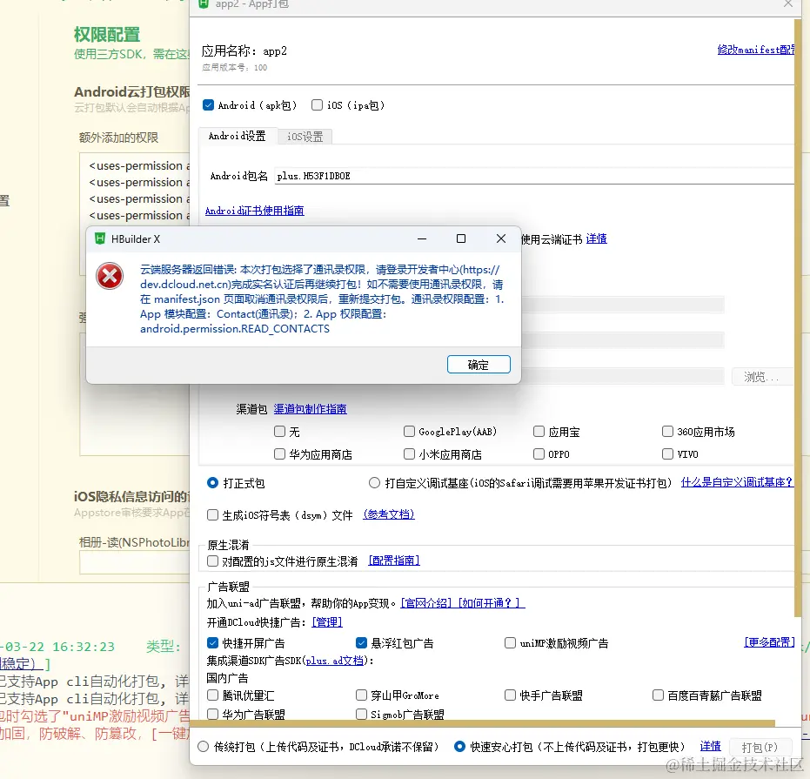Click the green app icon in packaging window titlebar
810x779 pixels.
[204, 5]
